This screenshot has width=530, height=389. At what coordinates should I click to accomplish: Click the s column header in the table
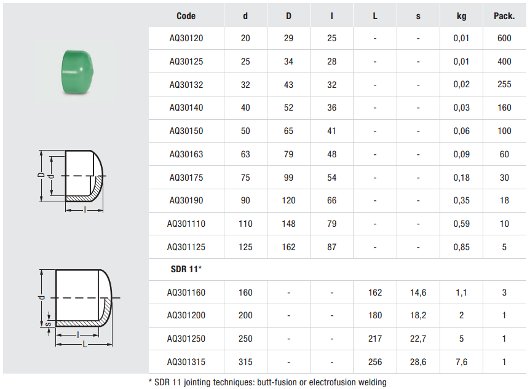coord(418,16)
